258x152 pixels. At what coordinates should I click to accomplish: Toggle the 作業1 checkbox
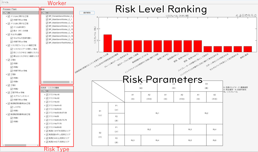[11, 64]
